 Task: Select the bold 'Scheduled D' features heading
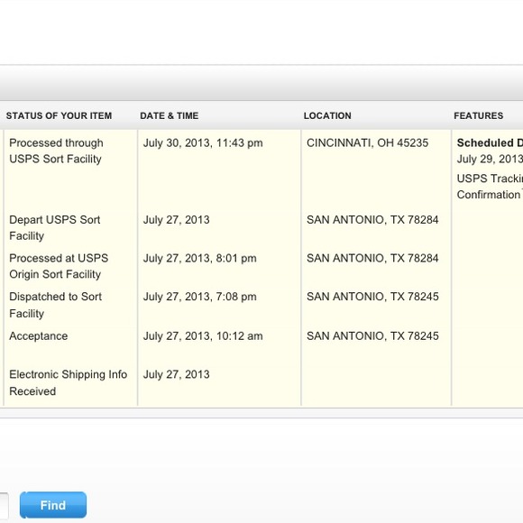[490, 142]
